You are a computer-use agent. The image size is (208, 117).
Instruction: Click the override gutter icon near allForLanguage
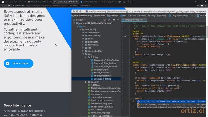[x=125, y=36]
